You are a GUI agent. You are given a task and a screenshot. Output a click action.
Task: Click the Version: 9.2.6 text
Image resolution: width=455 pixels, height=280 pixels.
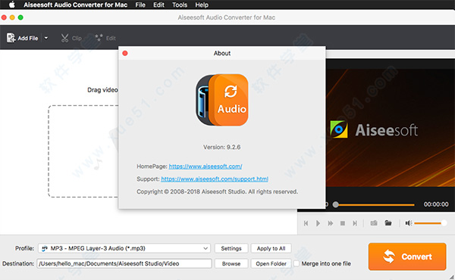[221, 147]
